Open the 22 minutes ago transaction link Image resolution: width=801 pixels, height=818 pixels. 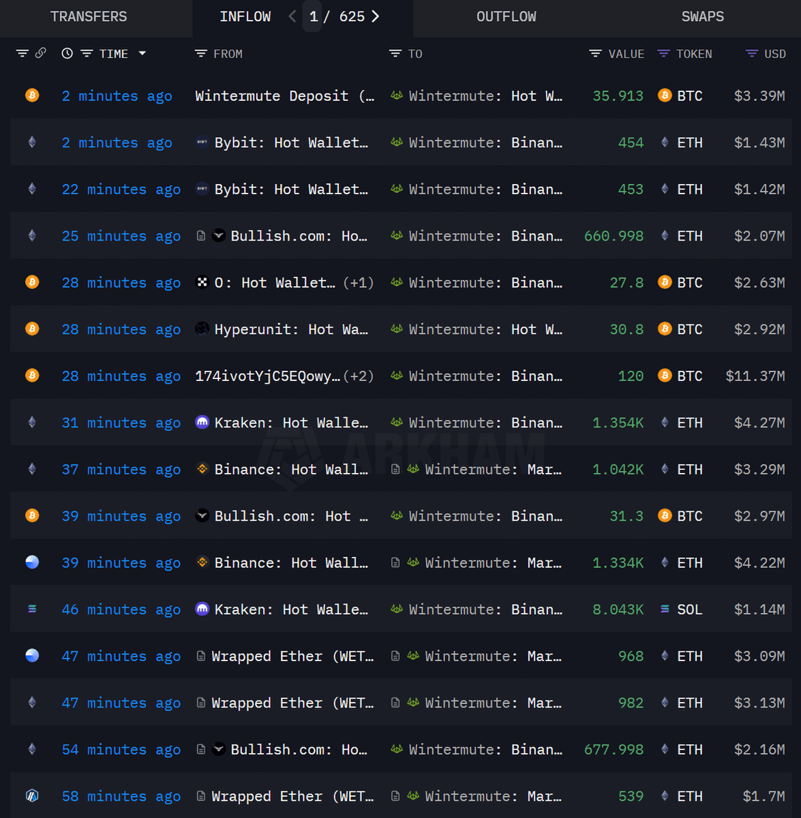tap(121, 190)
